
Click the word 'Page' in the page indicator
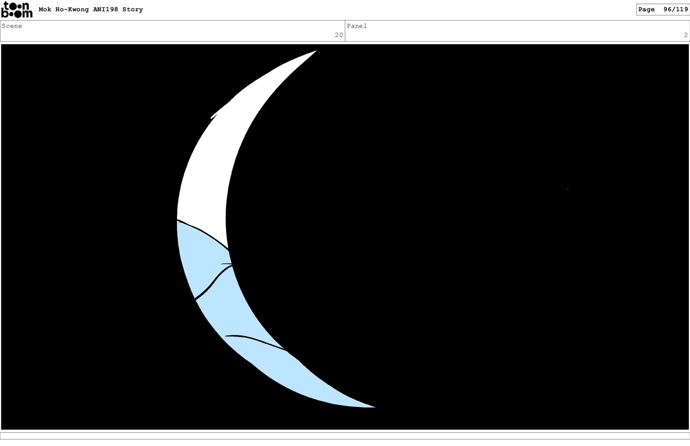pos(646,10)
